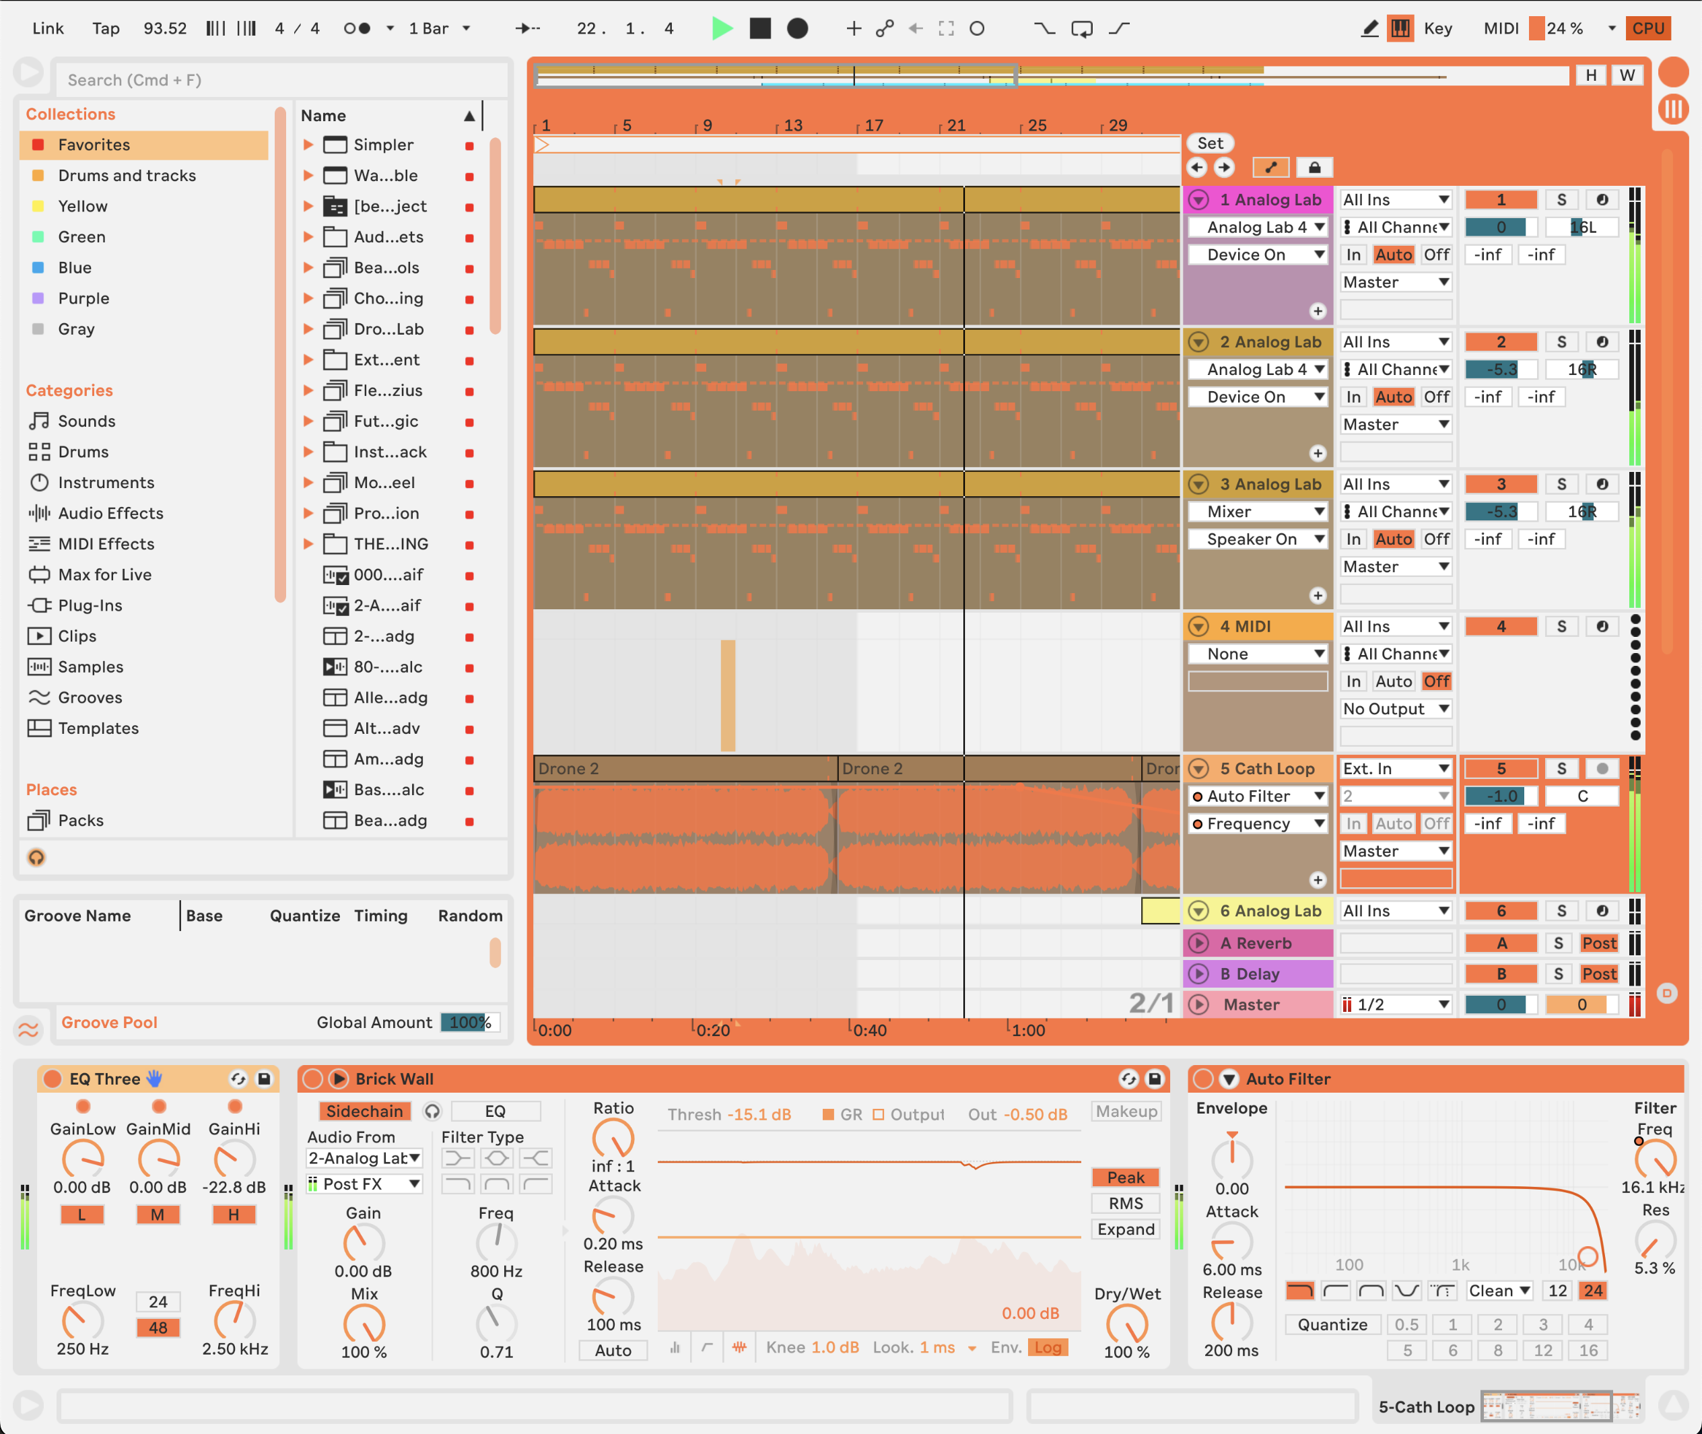The width and height of the screenshot is (1702, 1434).
Task: Toggle the Groove Pool wave icon
Action: 28,1030
